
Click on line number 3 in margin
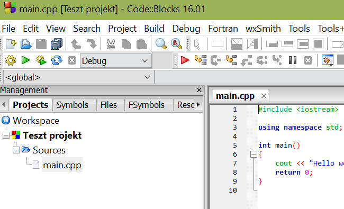(x=235, y=127)
